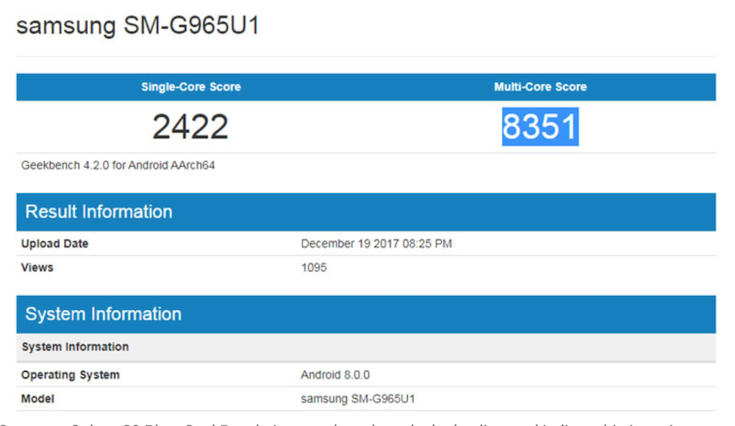This screenshot has height=426, width=735.
Task: Click the samsung SM-G965U1 page title
Action: [x=137, y=26]
